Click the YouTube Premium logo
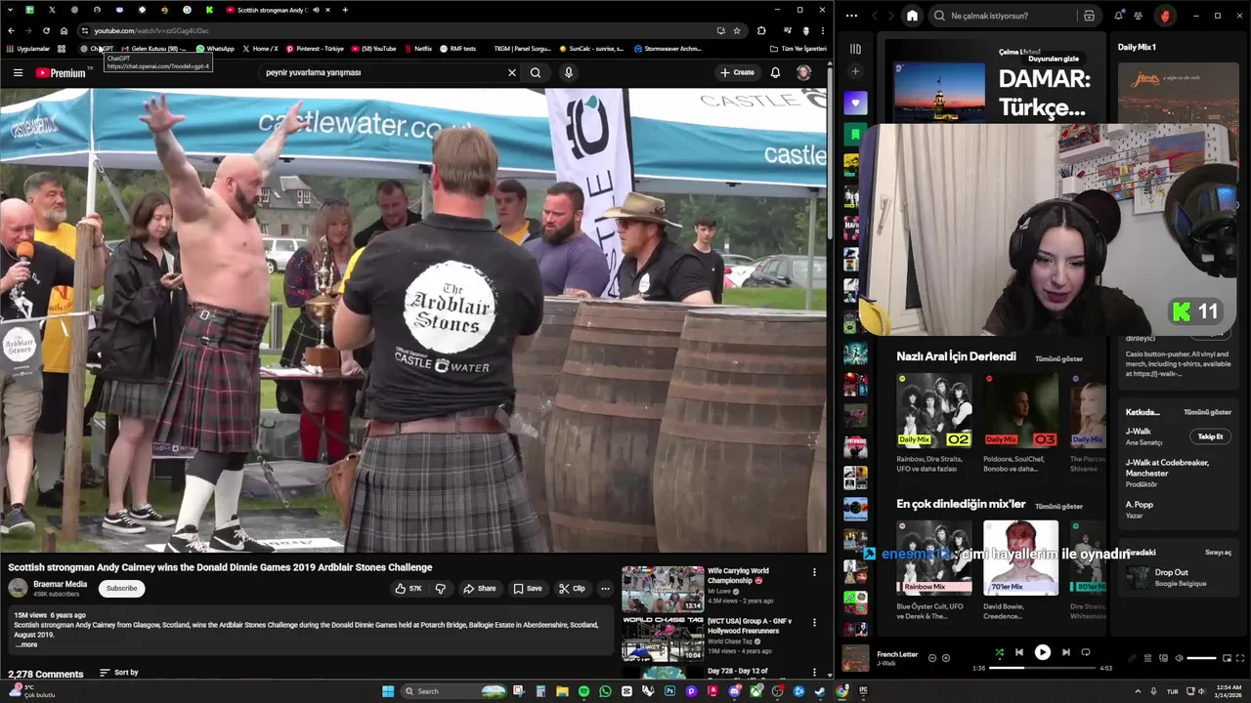The image size is (1251, 703). pos(61,72)
